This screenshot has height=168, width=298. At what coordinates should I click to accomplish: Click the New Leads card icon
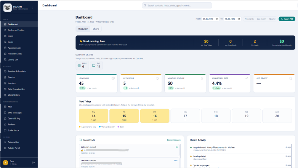[x=113, y=78]
